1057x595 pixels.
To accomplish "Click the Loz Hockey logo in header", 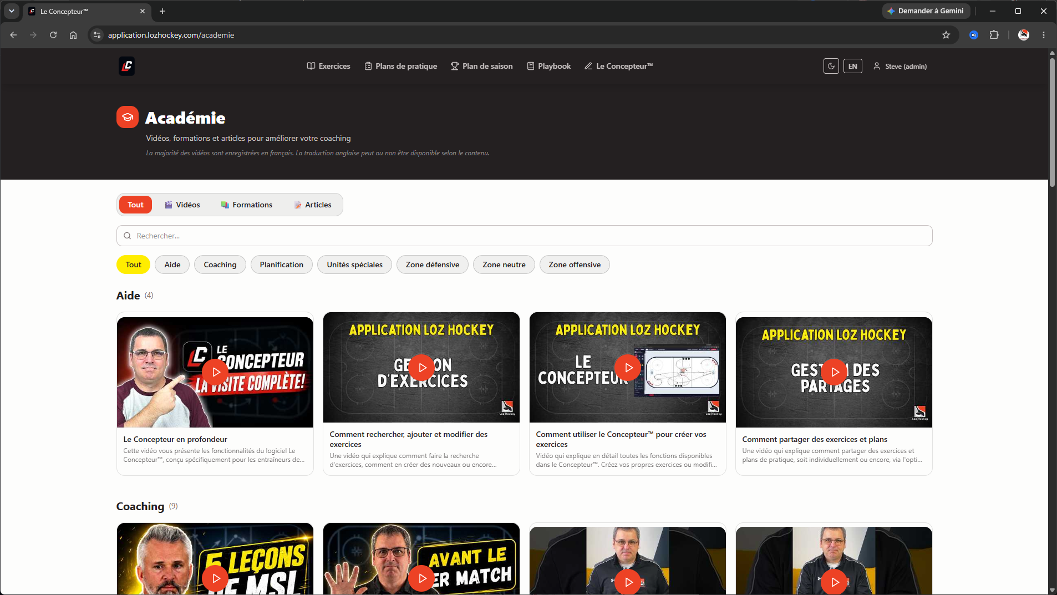I will 126,66.
